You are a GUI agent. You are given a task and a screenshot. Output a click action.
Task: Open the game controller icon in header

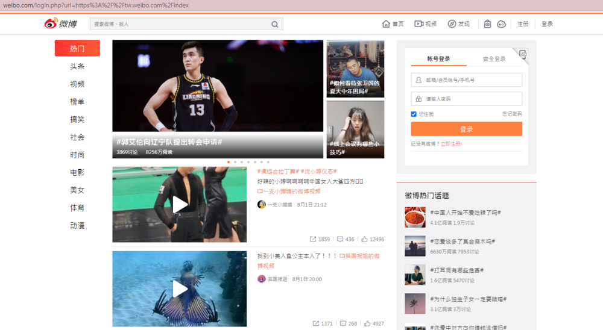tap(501, 24)
